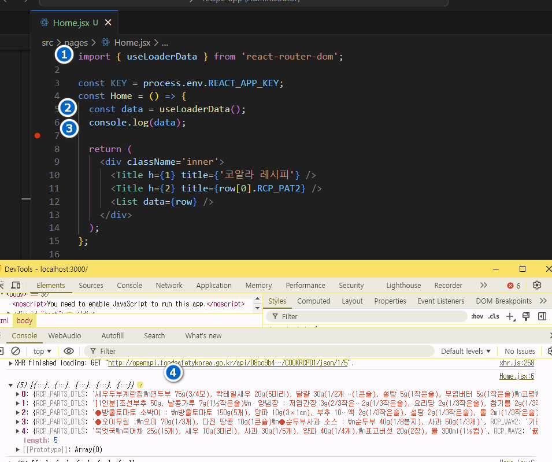Clear console with the circle-slash icon
The height and width of the screenshot is (462, 552).
pos(16,351)
